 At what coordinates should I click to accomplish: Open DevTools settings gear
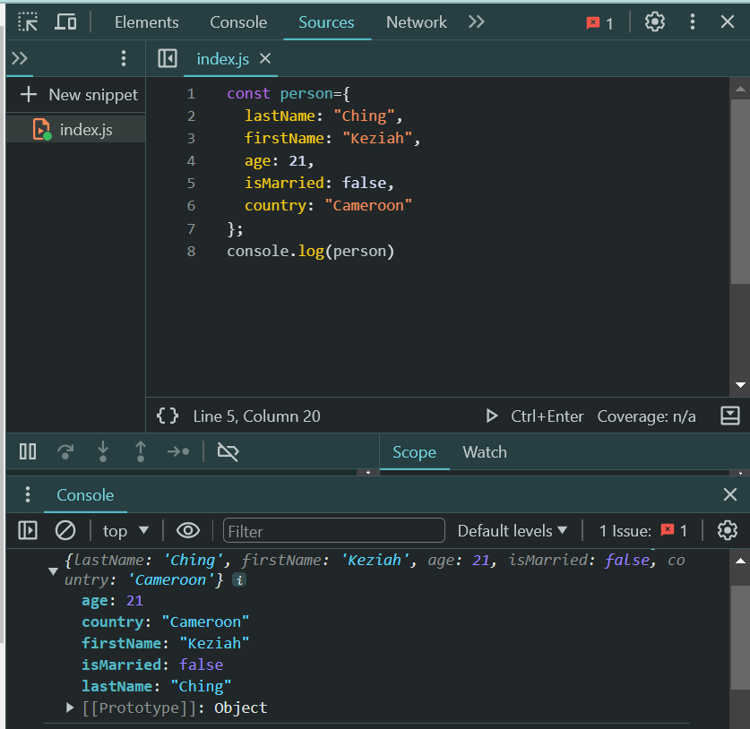(x=653, y=21)
